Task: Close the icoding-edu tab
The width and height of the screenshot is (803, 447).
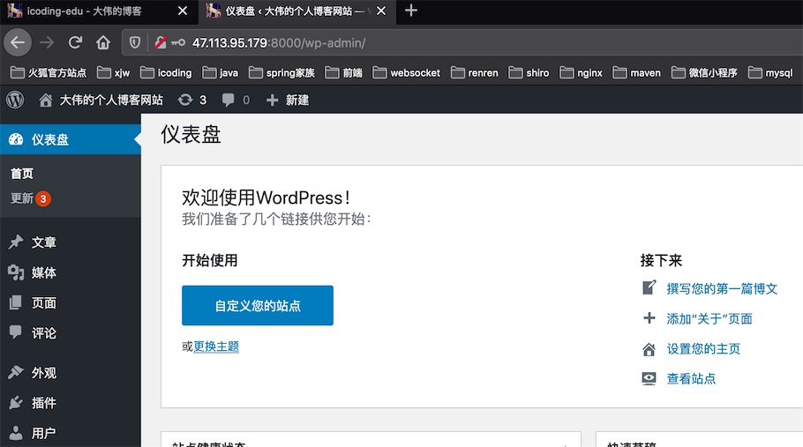Action: pos(183,11)
